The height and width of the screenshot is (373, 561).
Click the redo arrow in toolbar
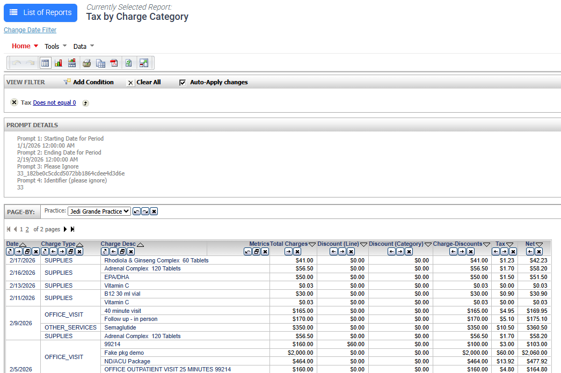pos(31,63)
